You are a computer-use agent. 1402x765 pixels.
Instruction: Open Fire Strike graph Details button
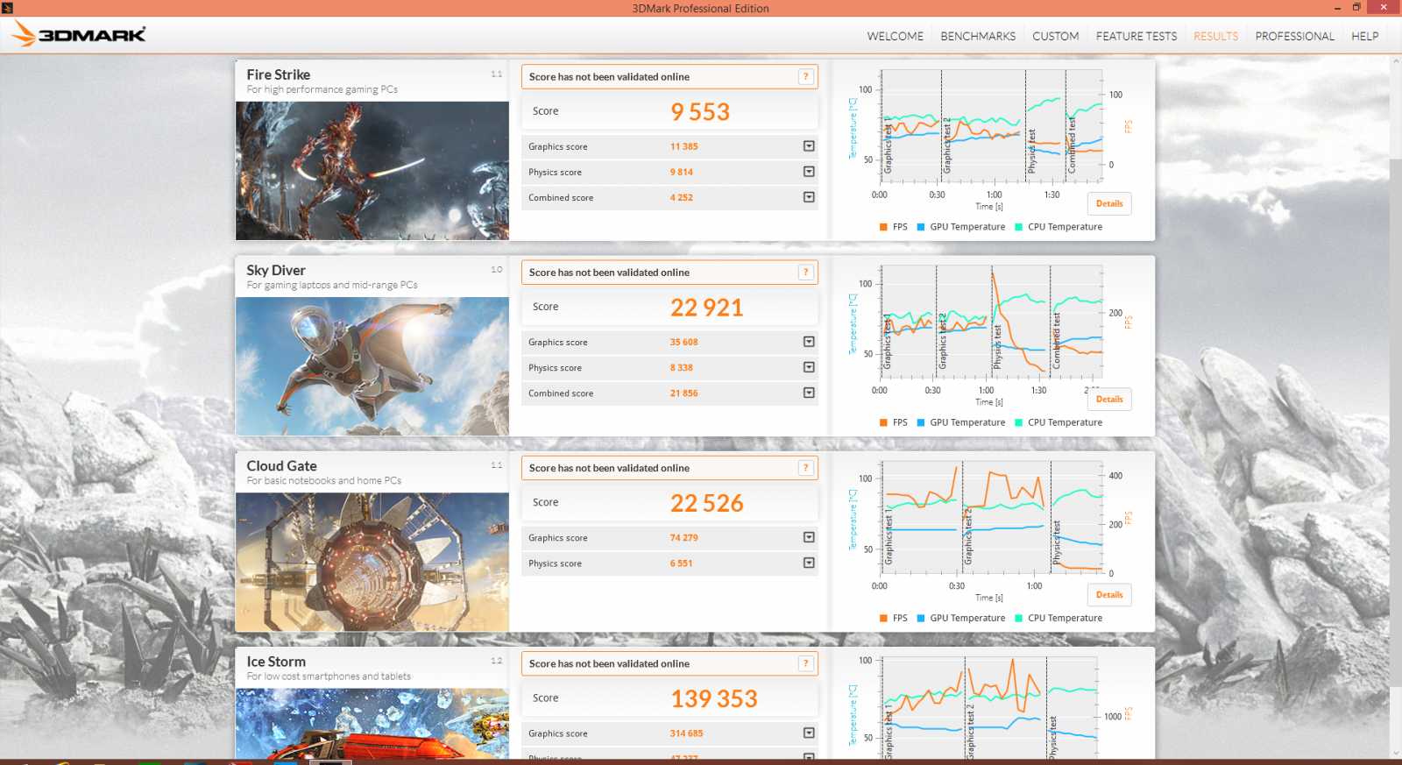coord(1109,203)
